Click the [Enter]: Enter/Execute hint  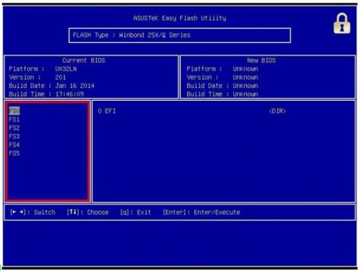click(x=202, y=213)
